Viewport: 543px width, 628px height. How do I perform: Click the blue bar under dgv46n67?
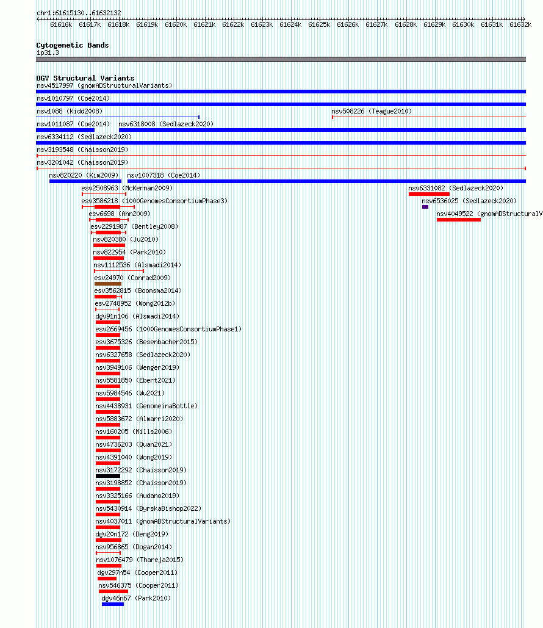113,604
